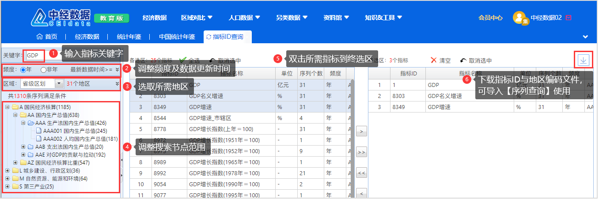
Task: Click the '>>' move all button
Action: click(361, 152)
